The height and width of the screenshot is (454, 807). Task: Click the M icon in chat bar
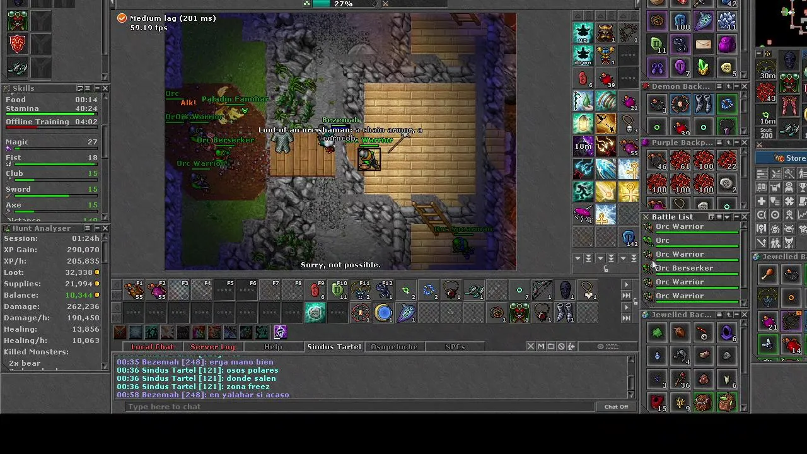(540, 346)
